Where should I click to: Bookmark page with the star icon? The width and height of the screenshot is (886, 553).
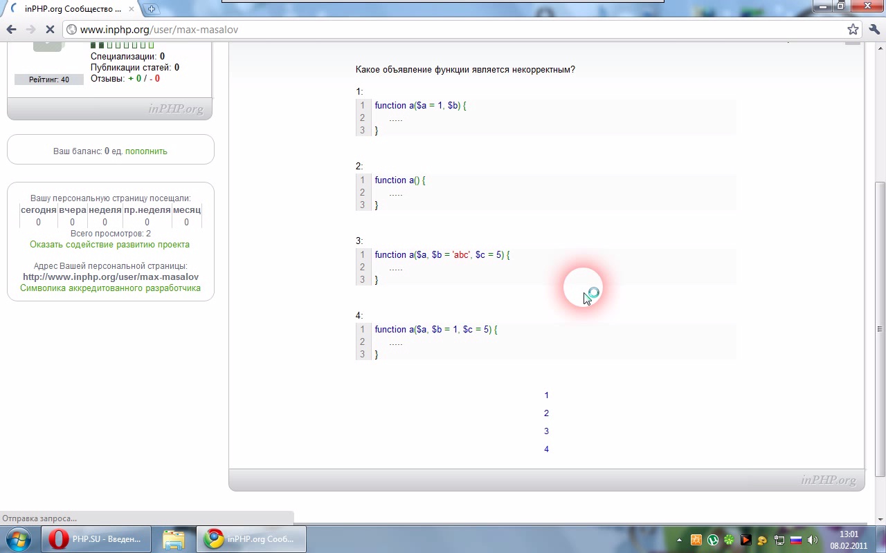(x=853, y=30)
